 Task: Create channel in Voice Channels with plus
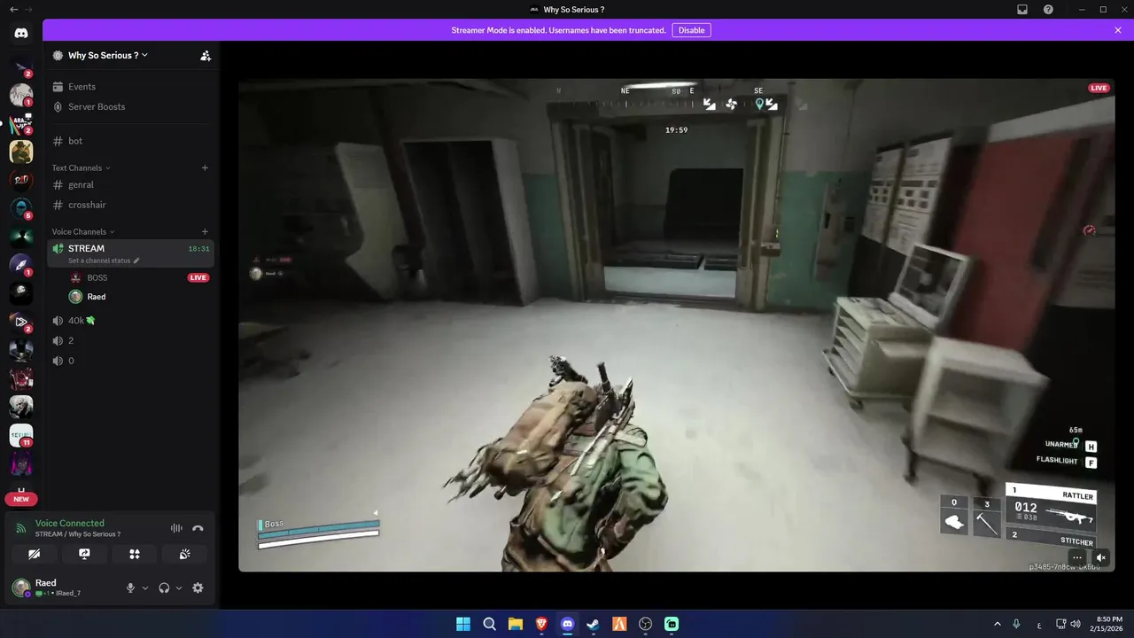[x=205, y=231]
